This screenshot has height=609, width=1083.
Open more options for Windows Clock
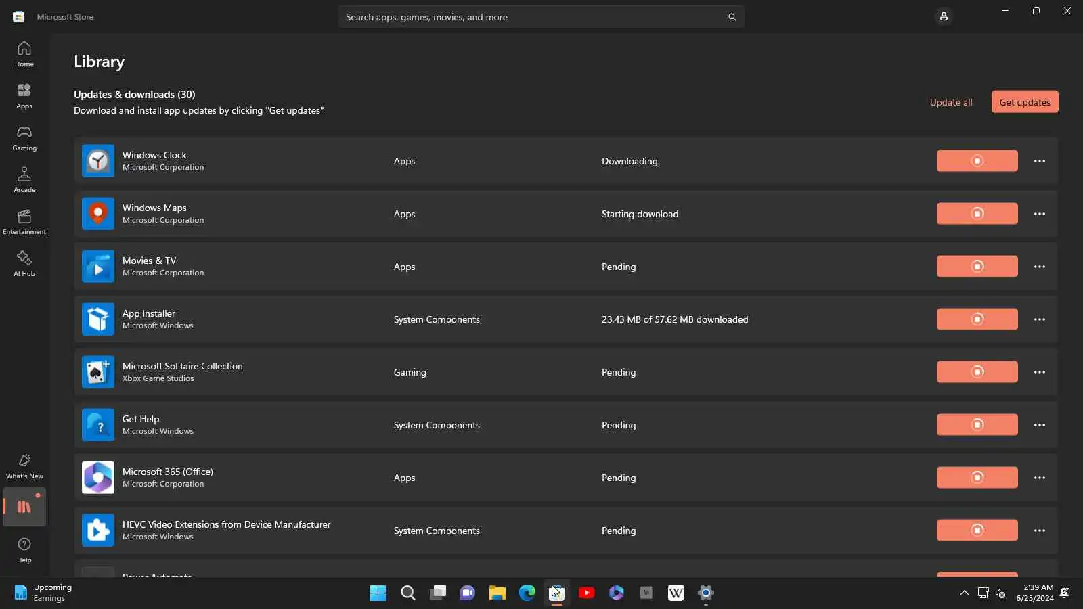tap(1040, 161)
